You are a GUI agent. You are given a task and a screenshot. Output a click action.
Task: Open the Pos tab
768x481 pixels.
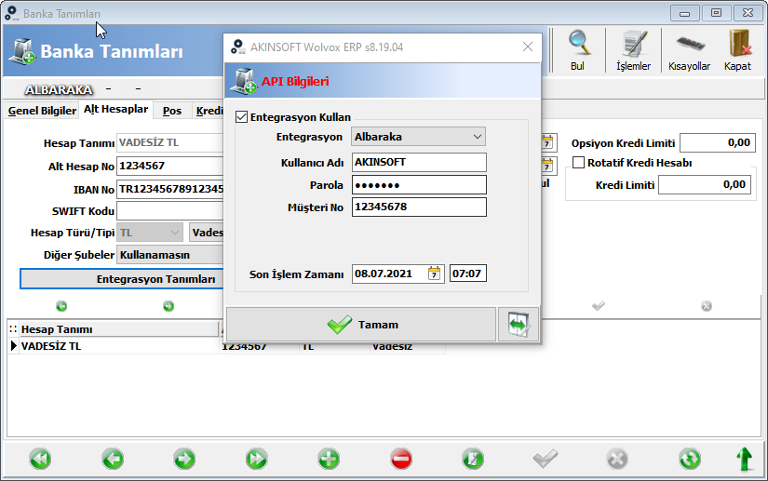click(172, 111)
